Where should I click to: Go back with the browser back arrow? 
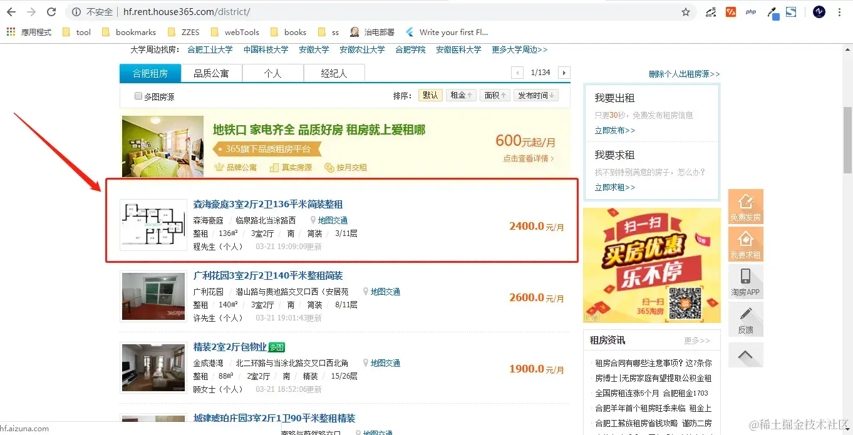coord(11,12)
